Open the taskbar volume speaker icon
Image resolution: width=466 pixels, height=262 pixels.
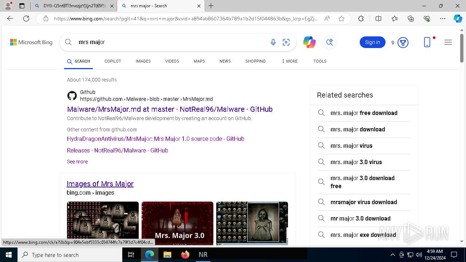[x=419, y=255]
